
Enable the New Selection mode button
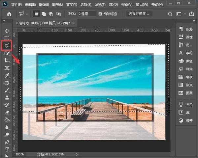(x=36, y=14)
